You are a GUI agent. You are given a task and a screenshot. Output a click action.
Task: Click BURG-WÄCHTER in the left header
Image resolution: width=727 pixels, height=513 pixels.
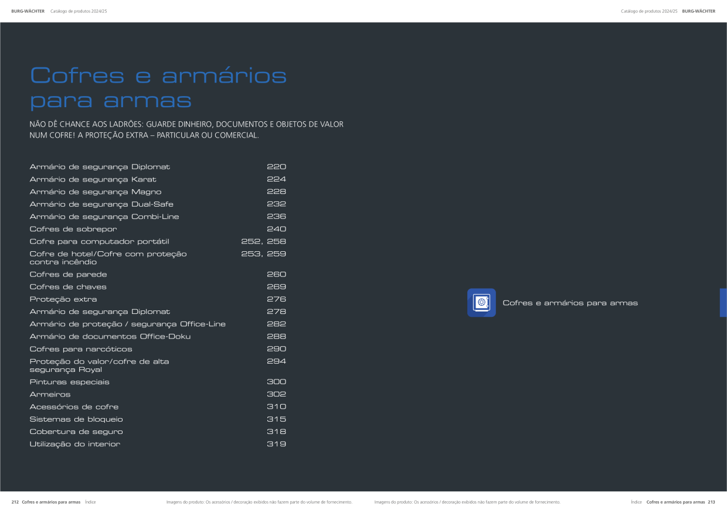tap(28, 11)
